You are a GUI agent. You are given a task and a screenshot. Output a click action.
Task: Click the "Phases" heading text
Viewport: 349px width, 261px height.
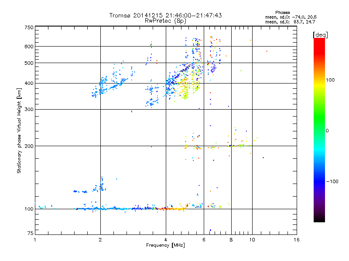(x=282, y=13)
